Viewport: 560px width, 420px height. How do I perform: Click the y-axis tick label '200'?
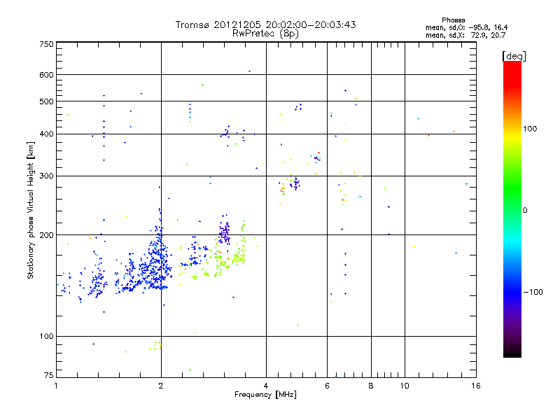tap(46, 235)
